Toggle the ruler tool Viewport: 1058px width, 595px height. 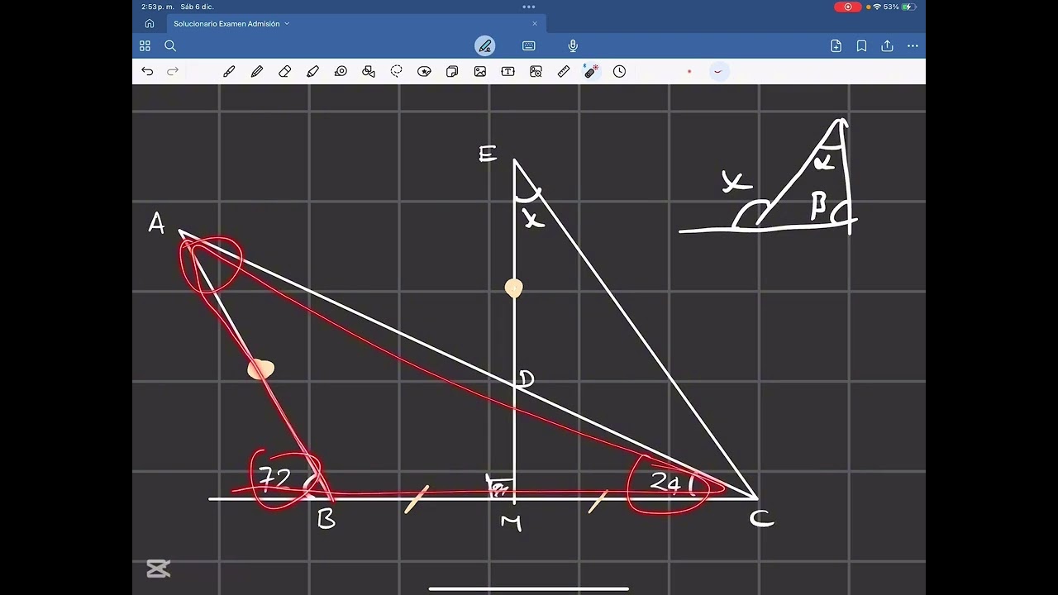[564, 72]
